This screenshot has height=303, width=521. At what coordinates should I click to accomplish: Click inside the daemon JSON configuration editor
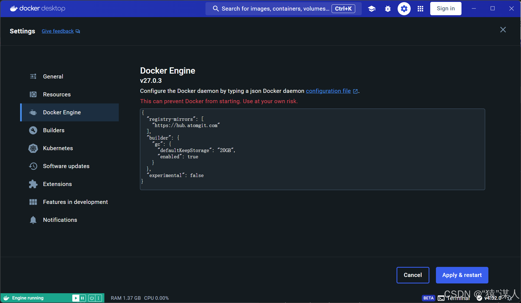pyautogui.click(x=313, y=149)
